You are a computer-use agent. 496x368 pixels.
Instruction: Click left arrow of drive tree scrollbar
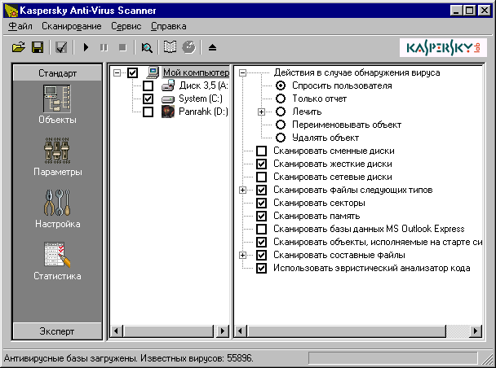pyautogui.click(x=116, y=331)
